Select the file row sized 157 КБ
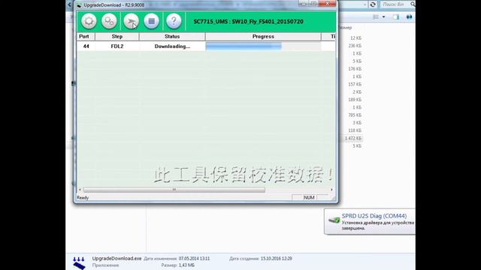The image size is (481, 270). 355,84
